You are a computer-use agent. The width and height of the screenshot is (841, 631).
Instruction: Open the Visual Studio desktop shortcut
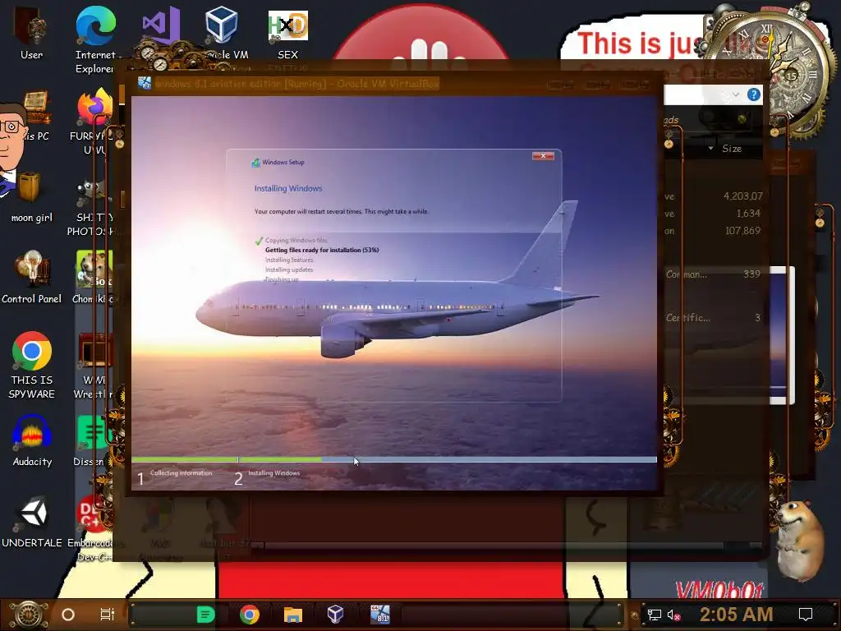tap(160, 27)
